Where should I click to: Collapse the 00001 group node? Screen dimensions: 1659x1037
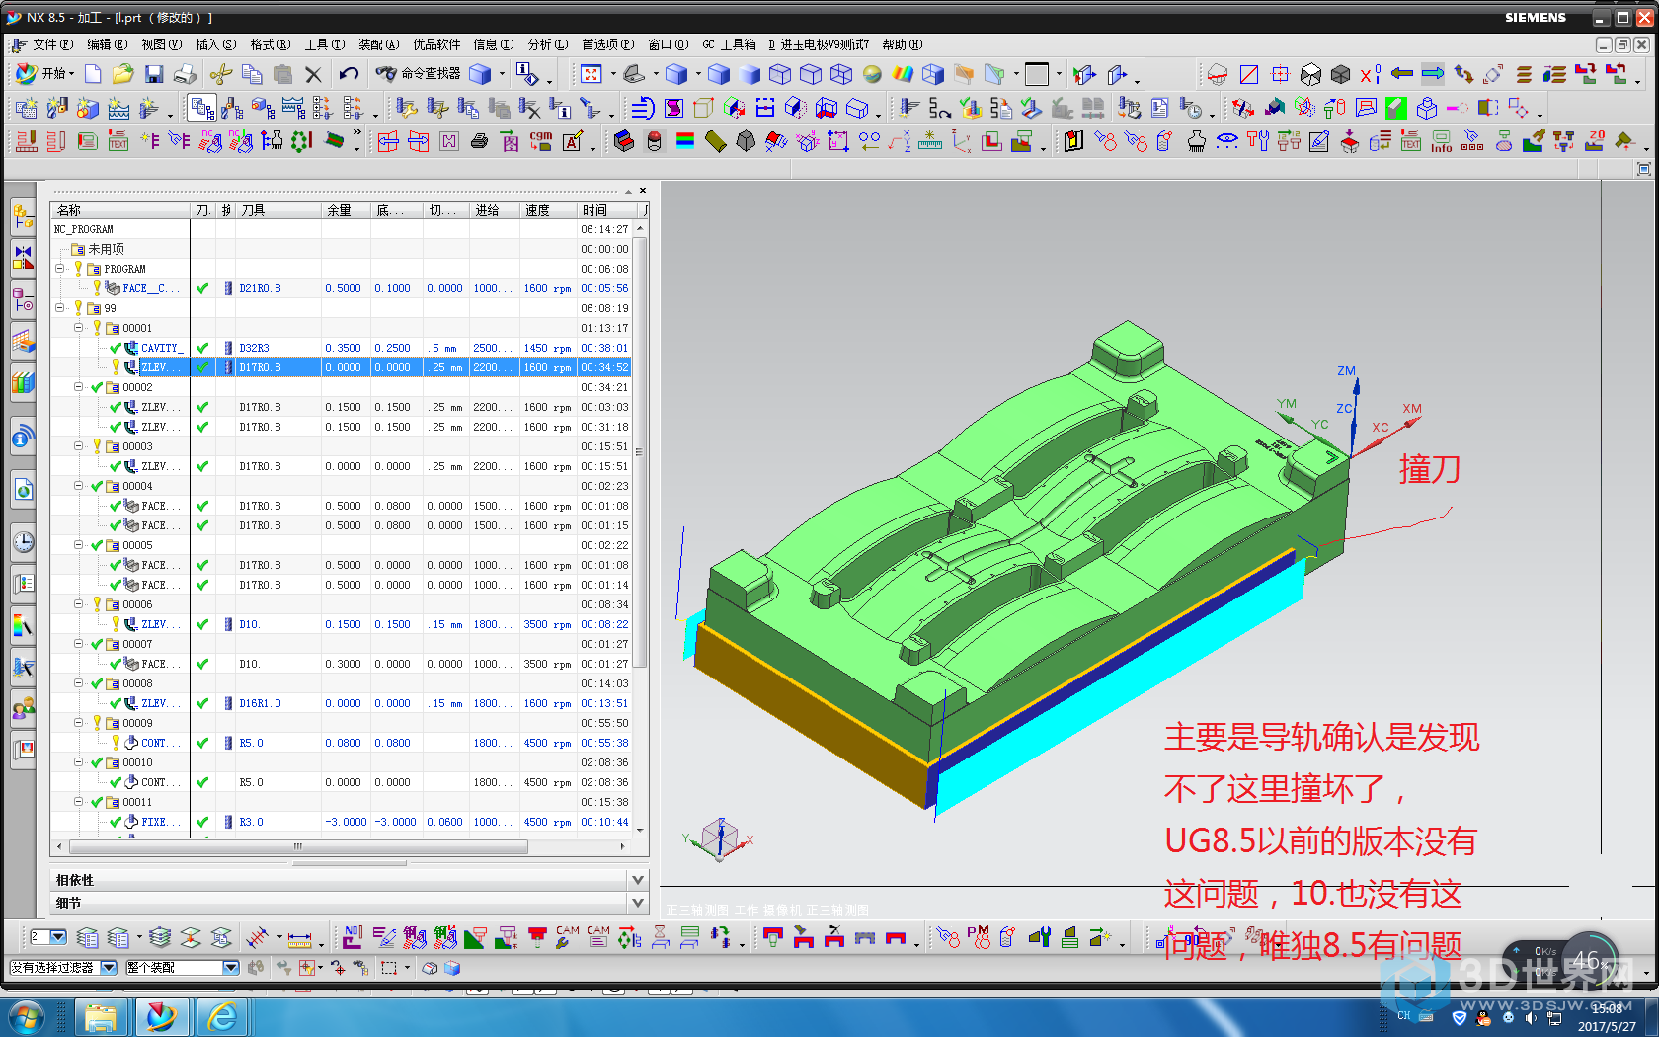point(79,328)
